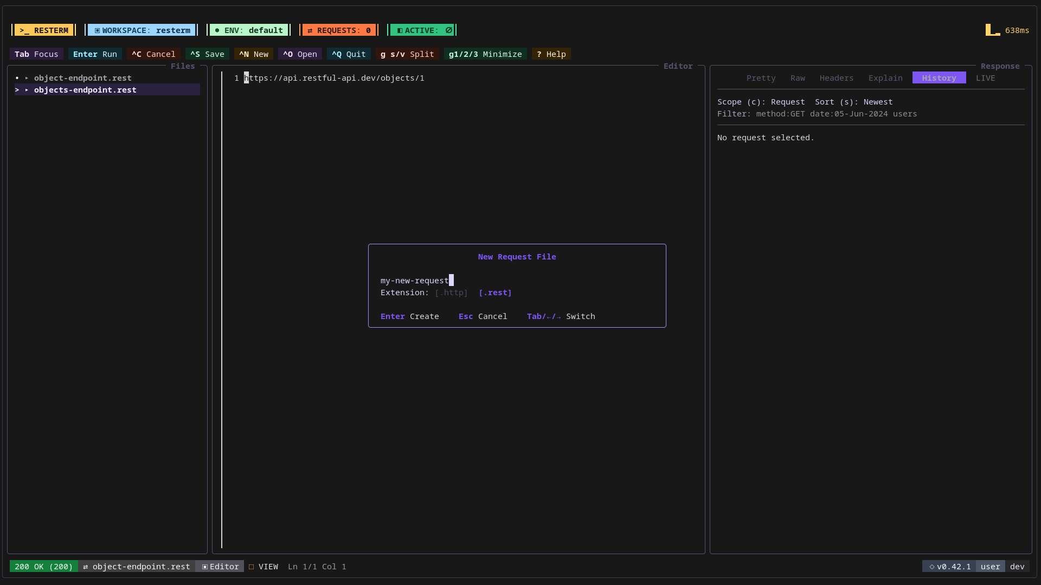Click Enter Create in the dialog
The image size is (1041, 585).
(409, 316)
